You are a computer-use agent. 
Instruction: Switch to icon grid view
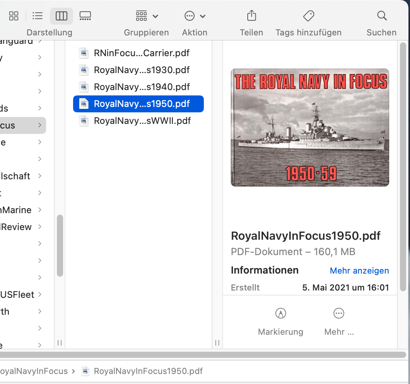click(x=14, y=16)
